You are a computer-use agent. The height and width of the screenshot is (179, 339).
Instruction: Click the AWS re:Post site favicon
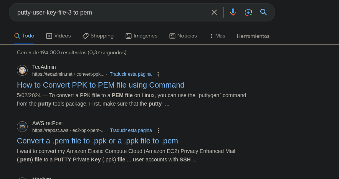(x=22, y=127)
